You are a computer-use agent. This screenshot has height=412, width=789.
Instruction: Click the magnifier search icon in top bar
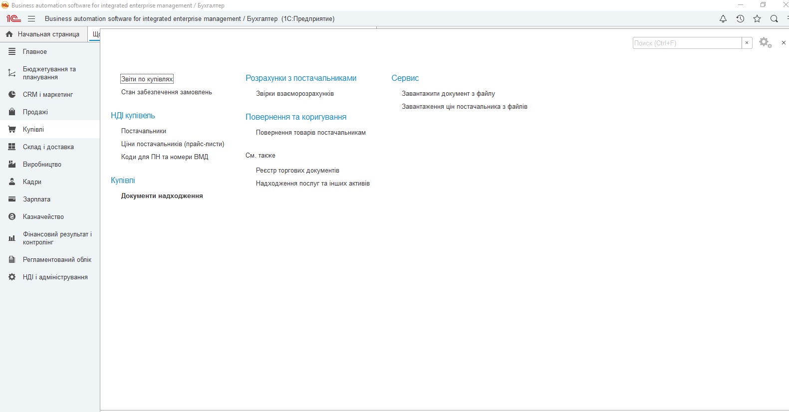click(x=774, y=19)
